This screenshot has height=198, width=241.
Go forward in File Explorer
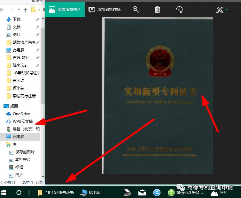pos(12,10)
